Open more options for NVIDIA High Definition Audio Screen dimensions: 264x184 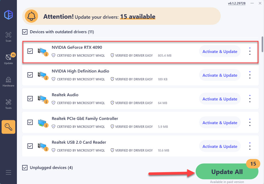coord(250,75)
